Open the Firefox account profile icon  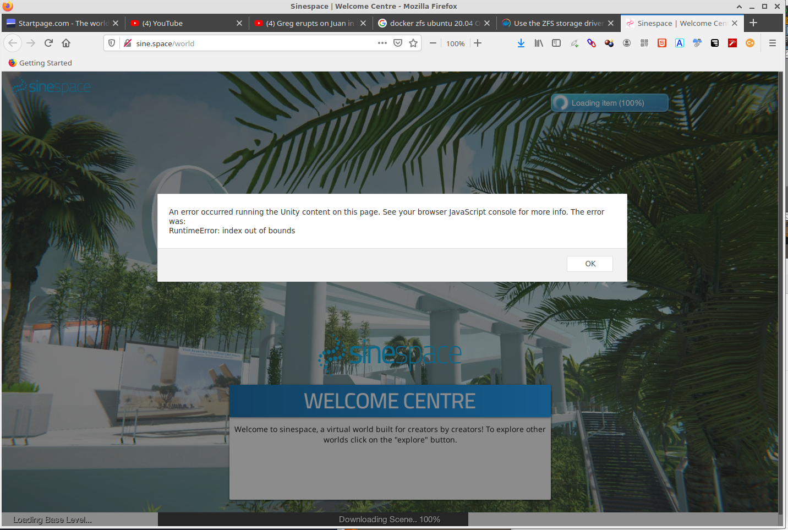(x=627, y=43)
